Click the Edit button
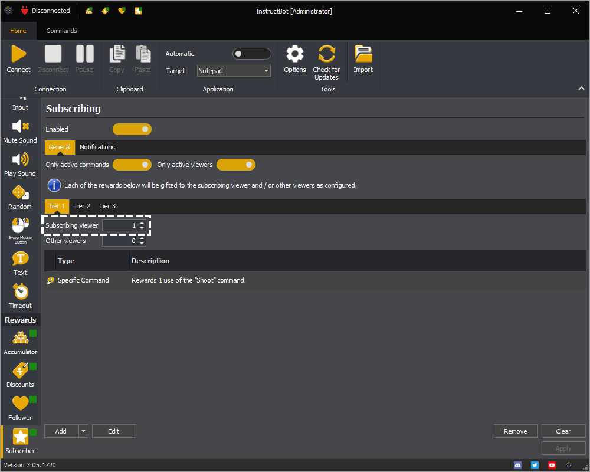590x472 pixels. (114, 431)
